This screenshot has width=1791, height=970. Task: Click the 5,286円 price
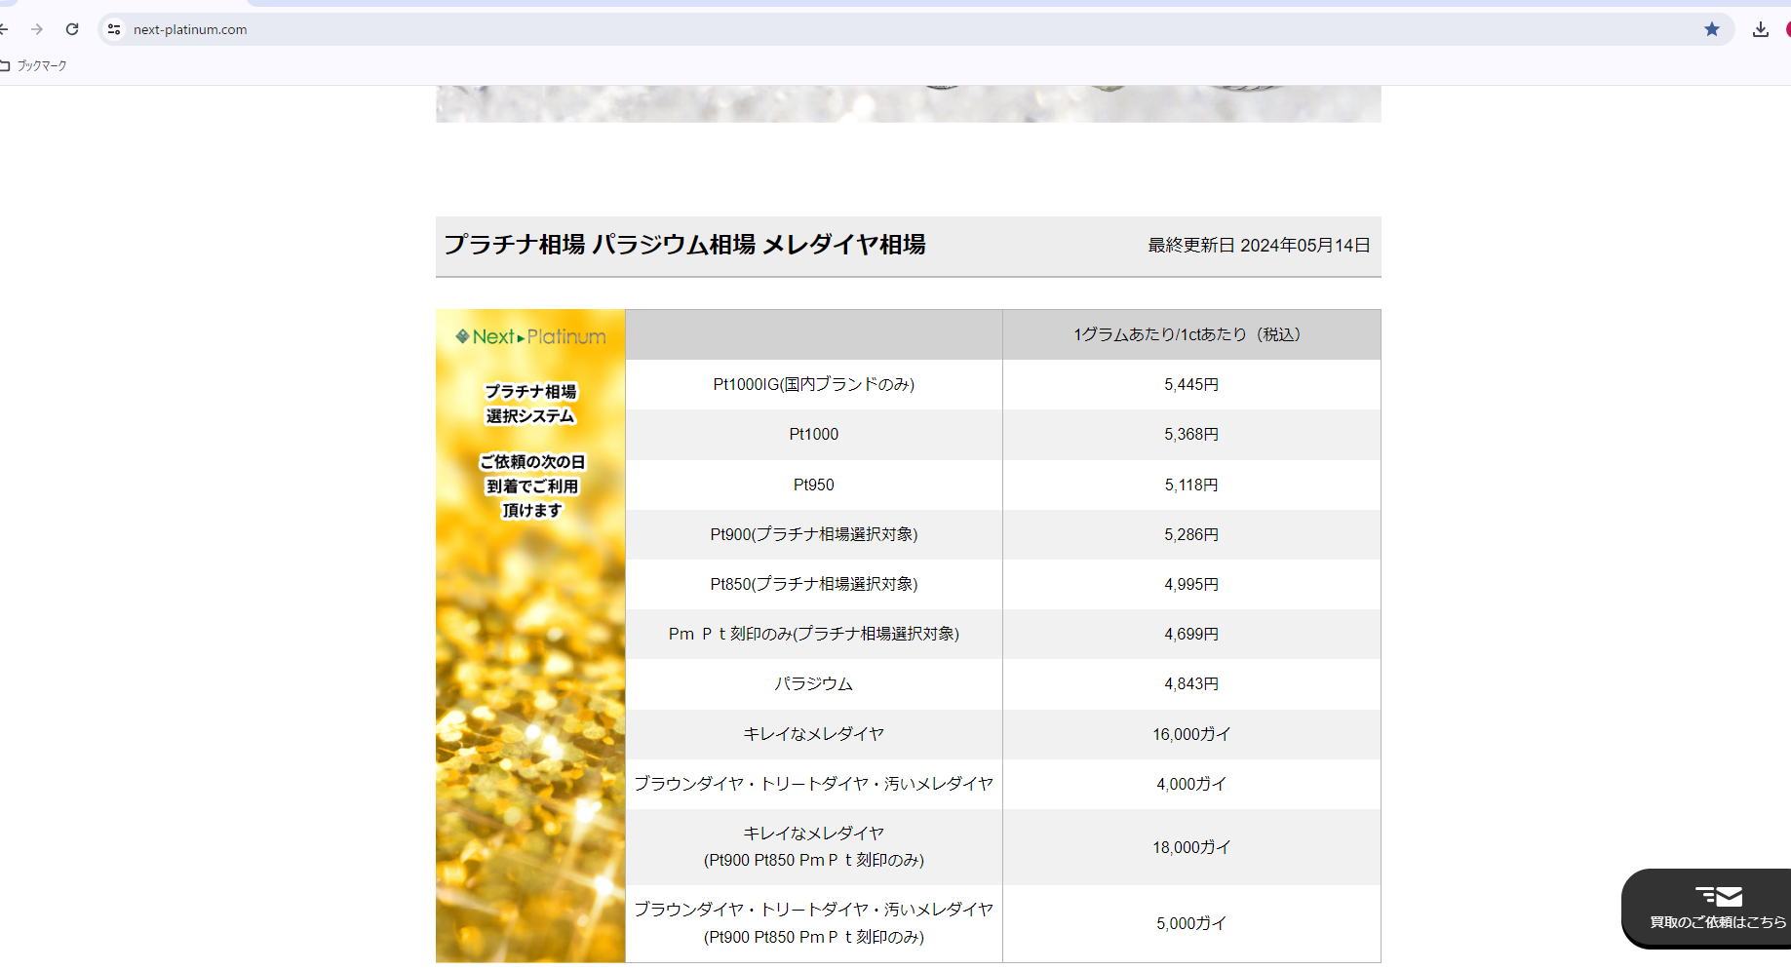[x=1191, y=534]
